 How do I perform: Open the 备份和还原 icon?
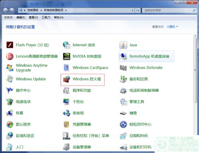pos(123,79)
